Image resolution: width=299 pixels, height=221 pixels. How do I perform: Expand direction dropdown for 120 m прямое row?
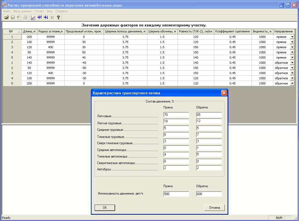[292, 47]
